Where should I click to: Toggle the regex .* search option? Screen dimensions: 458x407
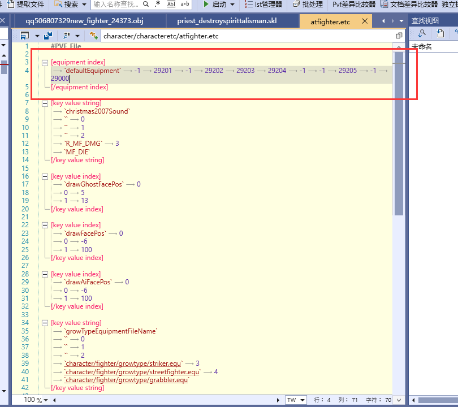158,4
